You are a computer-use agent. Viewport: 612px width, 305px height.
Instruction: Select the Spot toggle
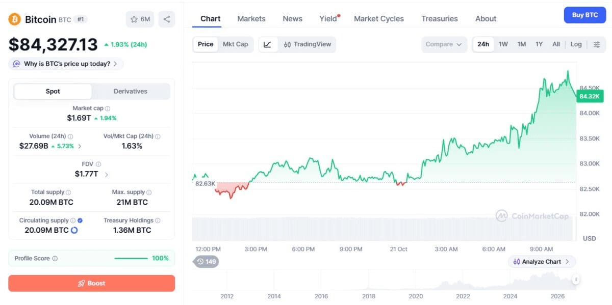pyautogui.click(x=53, y=92)
